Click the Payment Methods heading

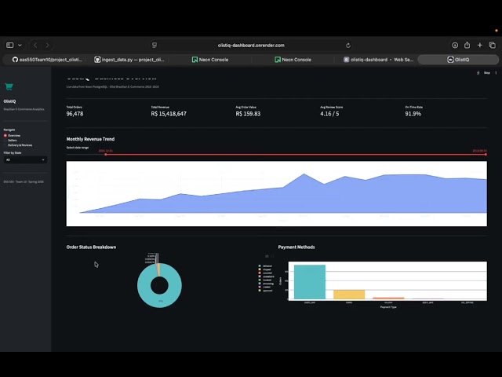tap(296, 247)
